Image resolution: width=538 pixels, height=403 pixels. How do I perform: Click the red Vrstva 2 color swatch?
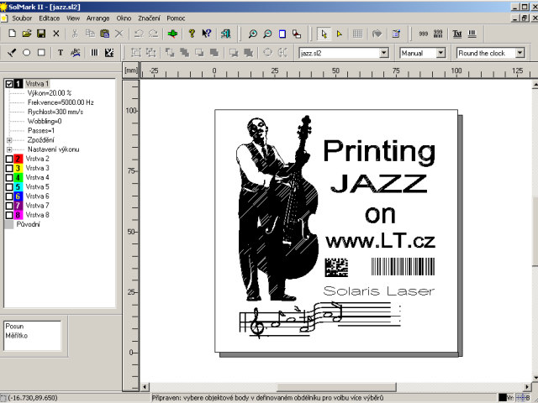click(18, 159)
